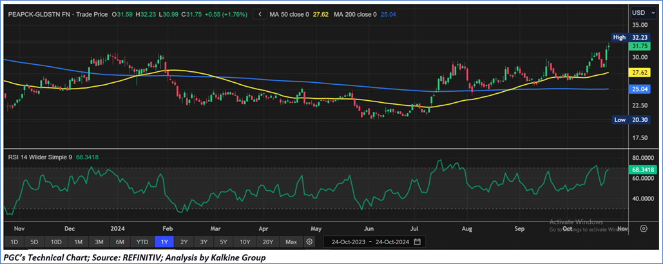Click the calendar icon beside the date range
663x264 pixels.
click(418, 242)
